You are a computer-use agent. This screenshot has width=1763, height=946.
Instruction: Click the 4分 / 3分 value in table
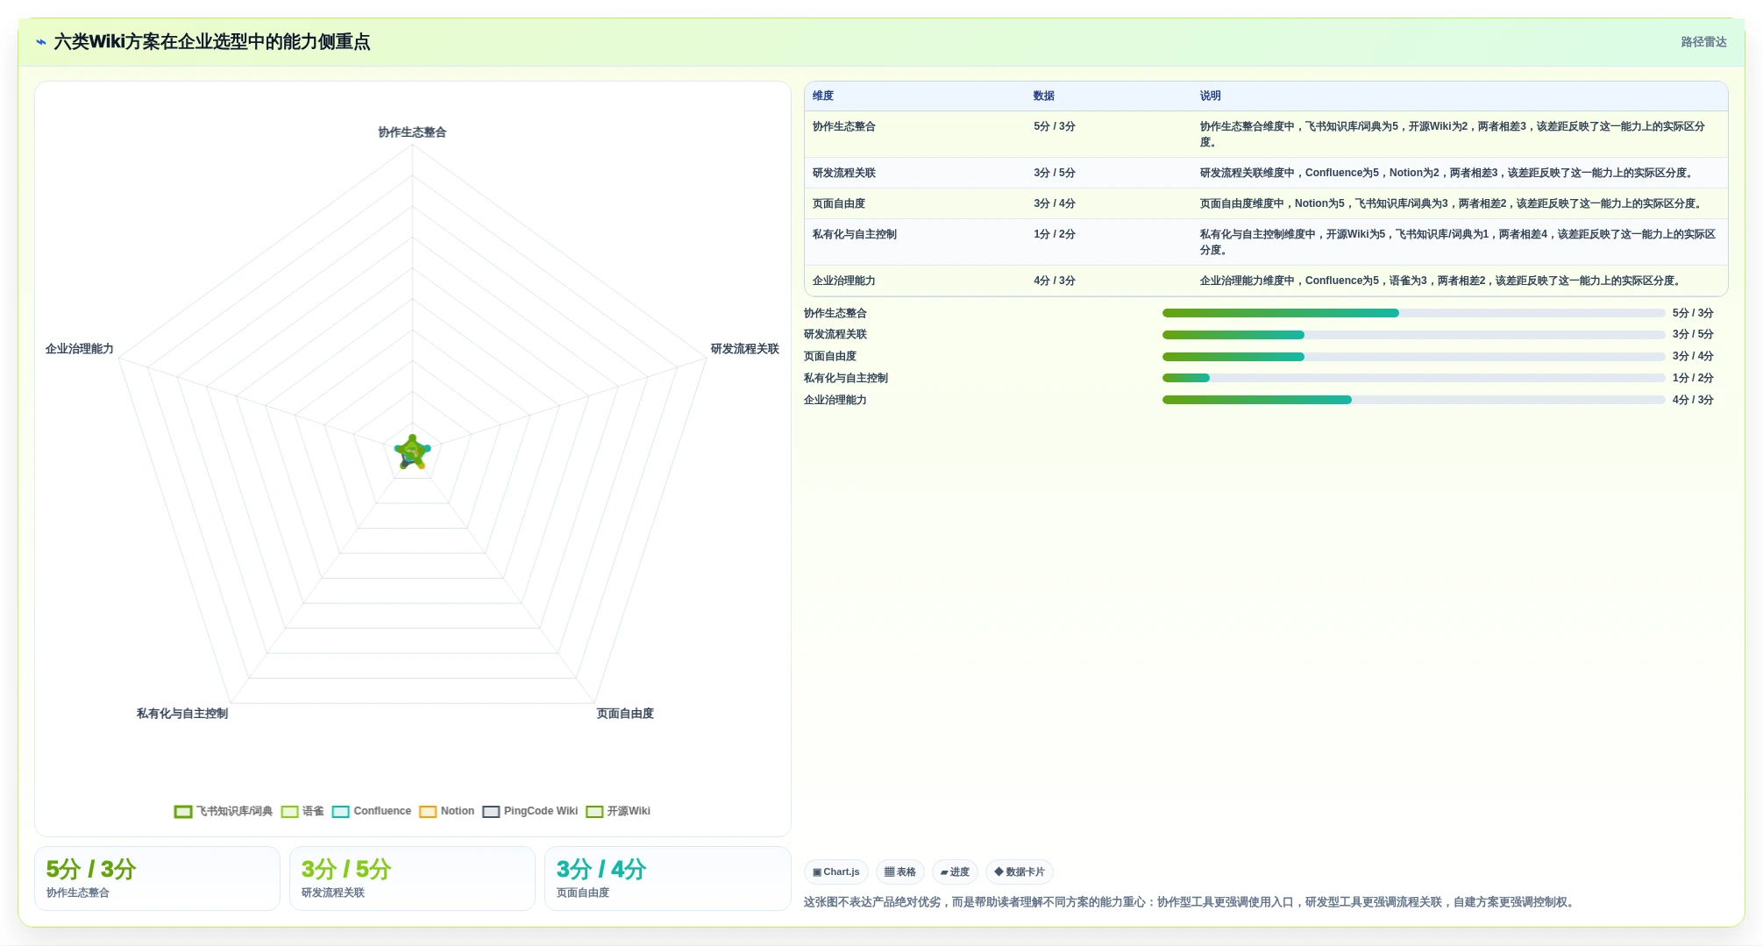[1055, 281]
